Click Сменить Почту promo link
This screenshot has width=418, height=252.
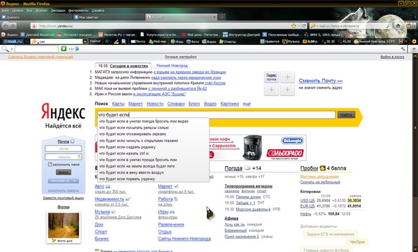[320, 80]
